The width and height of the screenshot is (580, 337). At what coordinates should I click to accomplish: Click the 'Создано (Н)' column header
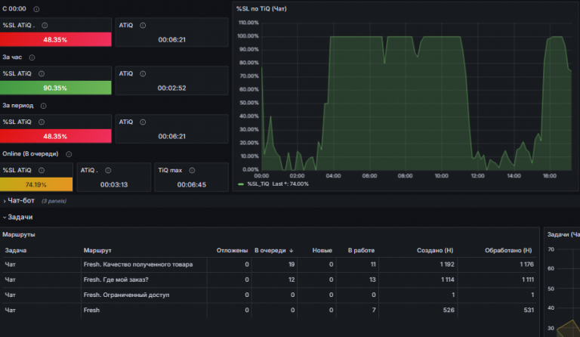pyautogui.click(x=435, y=250)
